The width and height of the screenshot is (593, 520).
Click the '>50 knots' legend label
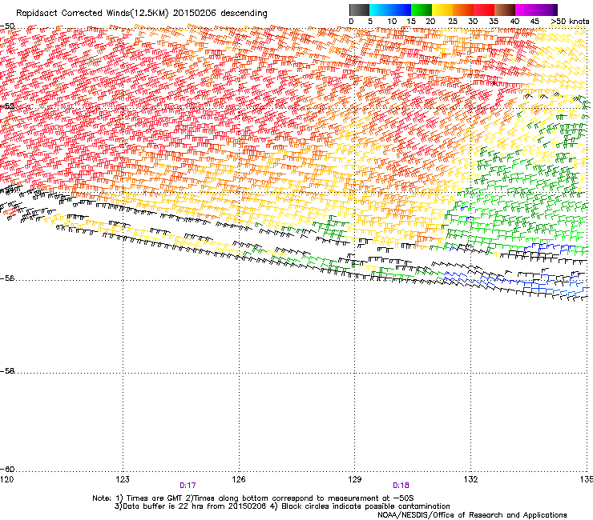click(x=570, y=21)
